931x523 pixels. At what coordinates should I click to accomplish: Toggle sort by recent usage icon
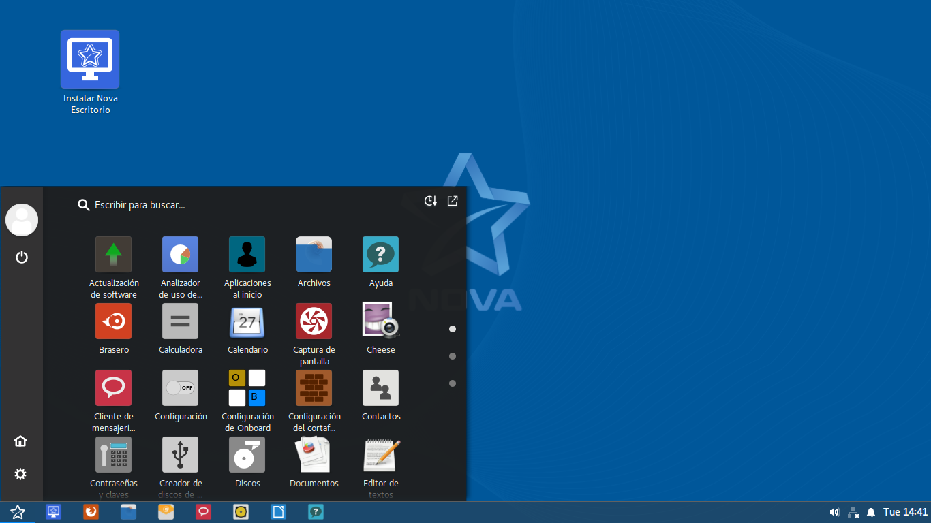click(x=430, y=201)
